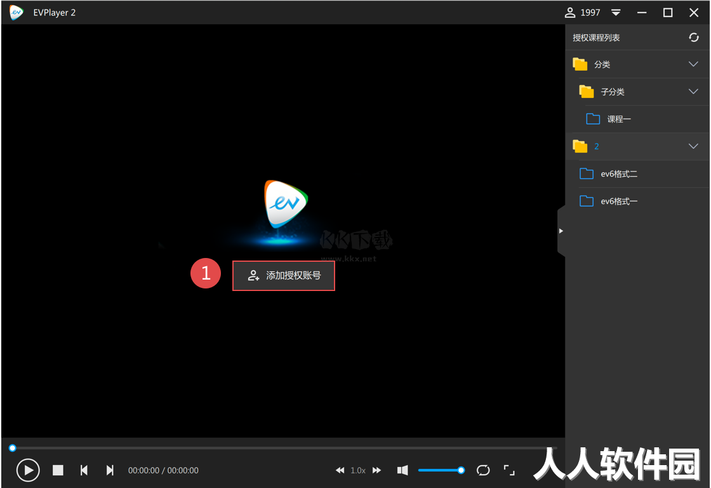This screenshot has width=711, height=488.
Task: Collapse the 分类 folder chevron
Action: pos(693,64)
